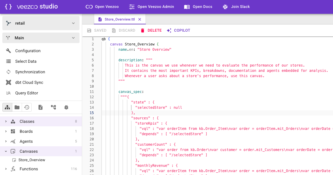The width and height of the screenshot is (333, 175).
Task: Open Veezoo Admin from header
Action: click(151, 7)
